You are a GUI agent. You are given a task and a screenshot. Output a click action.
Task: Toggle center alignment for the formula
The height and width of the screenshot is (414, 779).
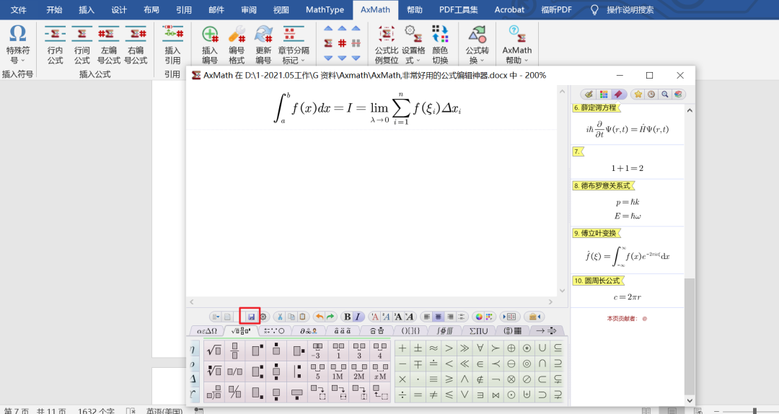438,317
